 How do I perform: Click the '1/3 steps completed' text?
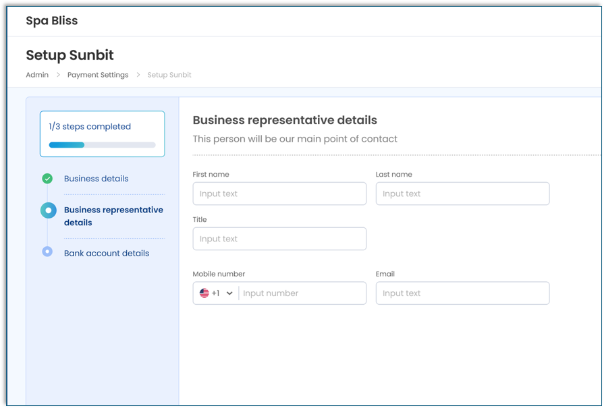pyautogui.click(x=90, y=126)
